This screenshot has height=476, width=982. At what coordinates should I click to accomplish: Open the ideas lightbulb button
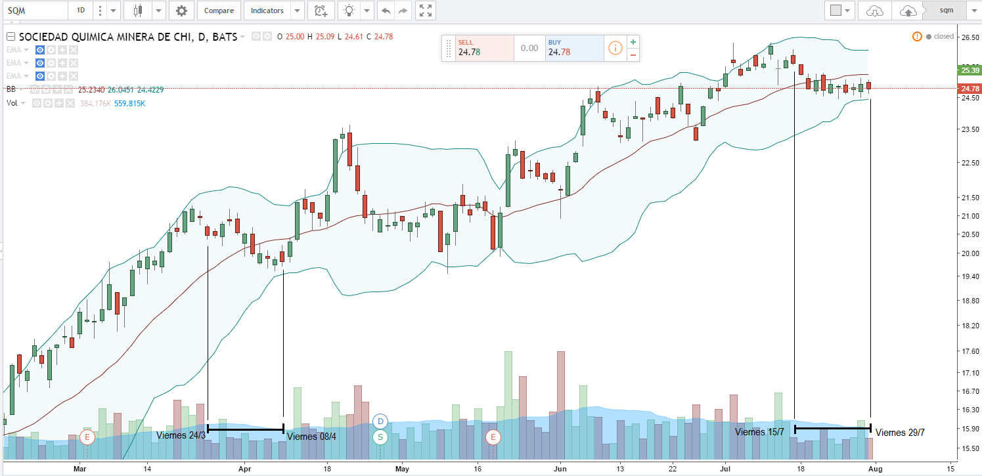(x=349, y=11)
